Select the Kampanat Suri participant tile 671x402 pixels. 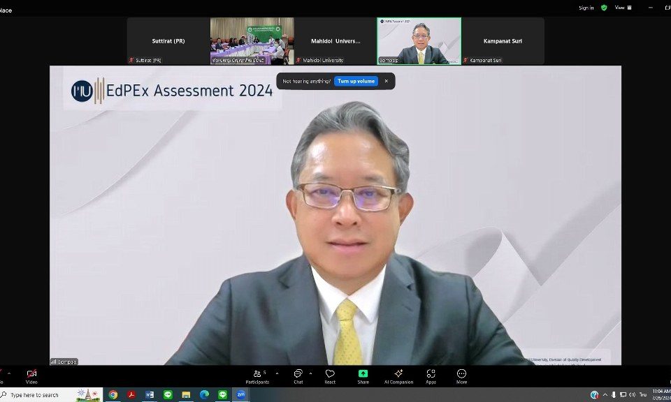(503, 41)
